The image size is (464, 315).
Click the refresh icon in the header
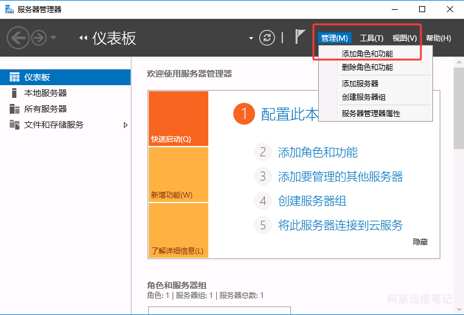267,38
